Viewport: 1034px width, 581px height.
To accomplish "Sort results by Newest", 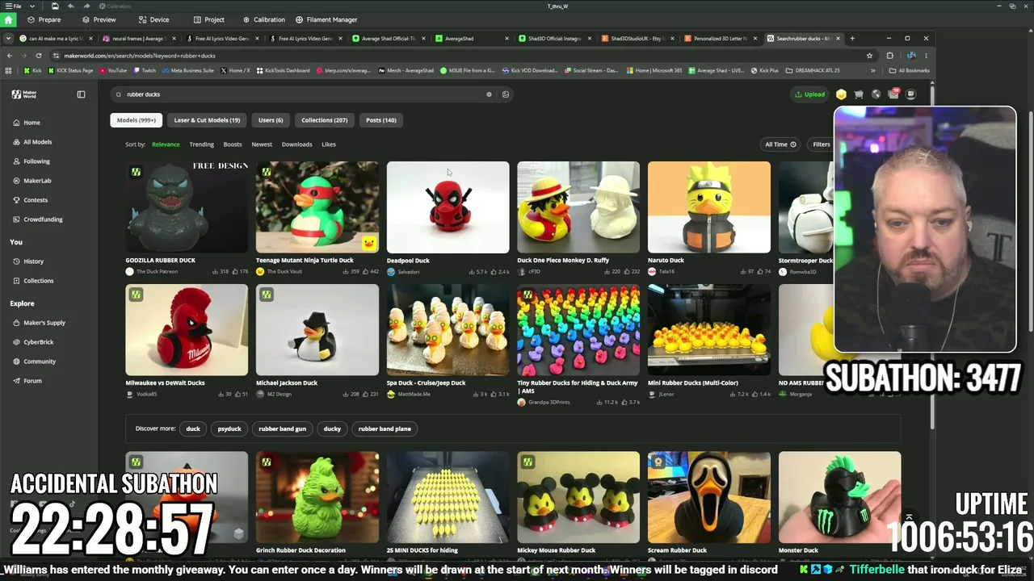I will 262,144.
